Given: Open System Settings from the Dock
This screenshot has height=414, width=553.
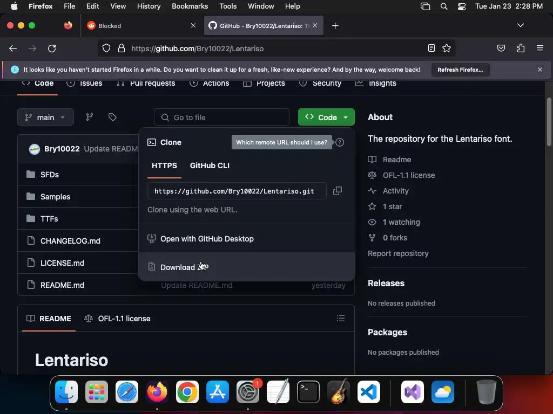Looking at the screenshot, I should (x=247, y=392).
